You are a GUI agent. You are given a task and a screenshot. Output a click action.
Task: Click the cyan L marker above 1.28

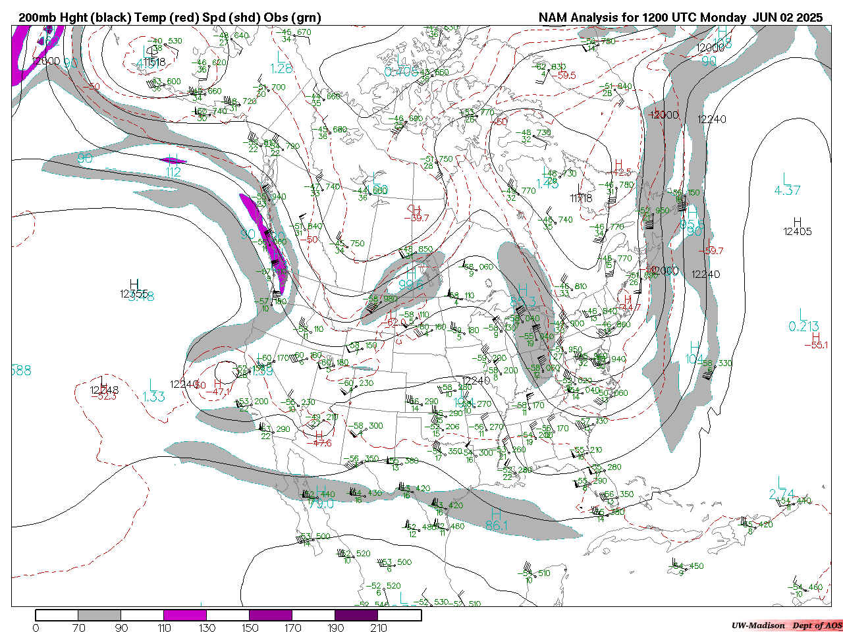[x=281, y=57]
